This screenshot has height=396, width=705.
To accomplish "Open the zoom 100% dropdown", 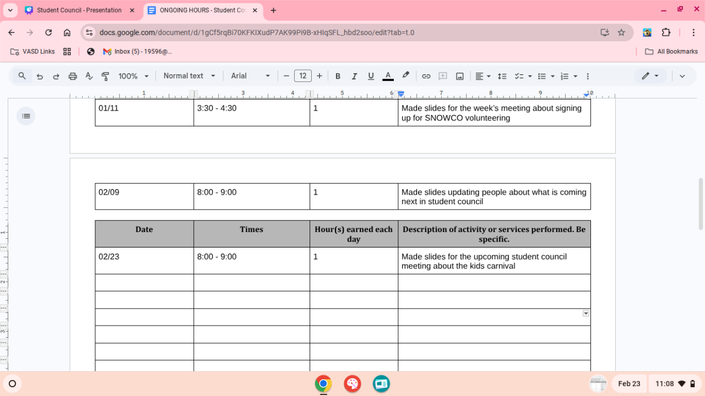I will click(x=134, y=76).
